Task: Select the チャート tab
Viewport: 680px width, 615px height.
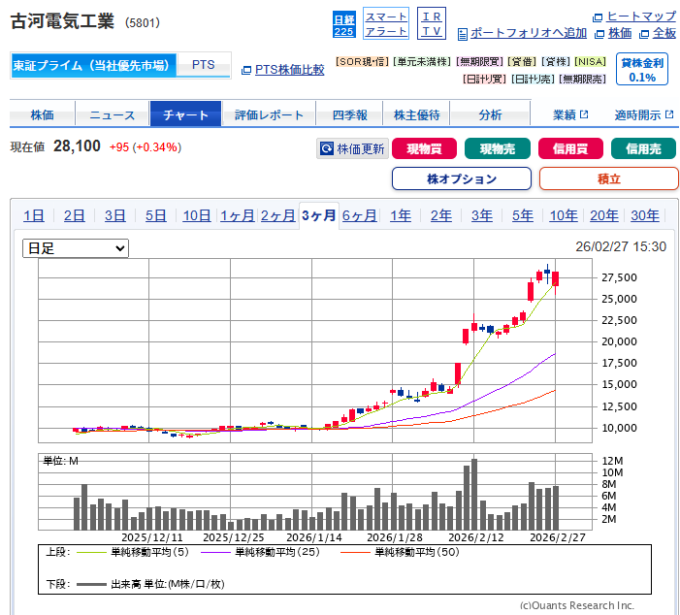Action: [185, 114]
